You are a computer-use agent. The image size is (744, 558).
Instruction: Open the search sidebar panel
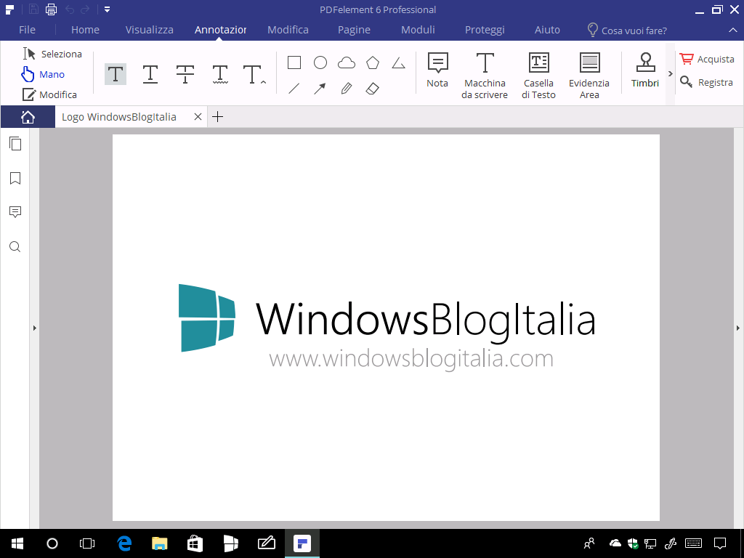point(15,247)
